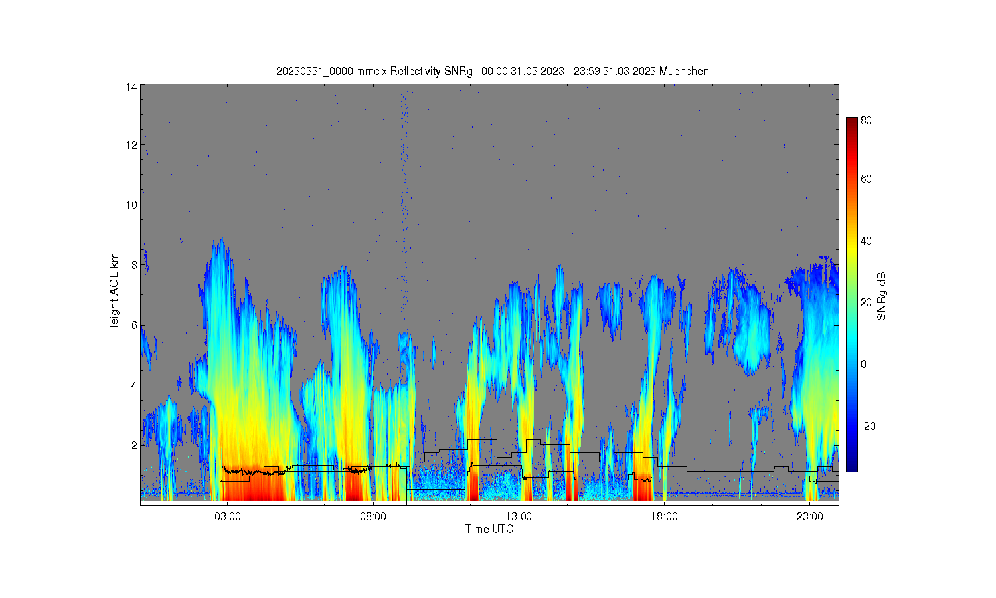This screenshot has width=996, height=598.
Task: Click the height tick label 6
Action: point(134,324)
